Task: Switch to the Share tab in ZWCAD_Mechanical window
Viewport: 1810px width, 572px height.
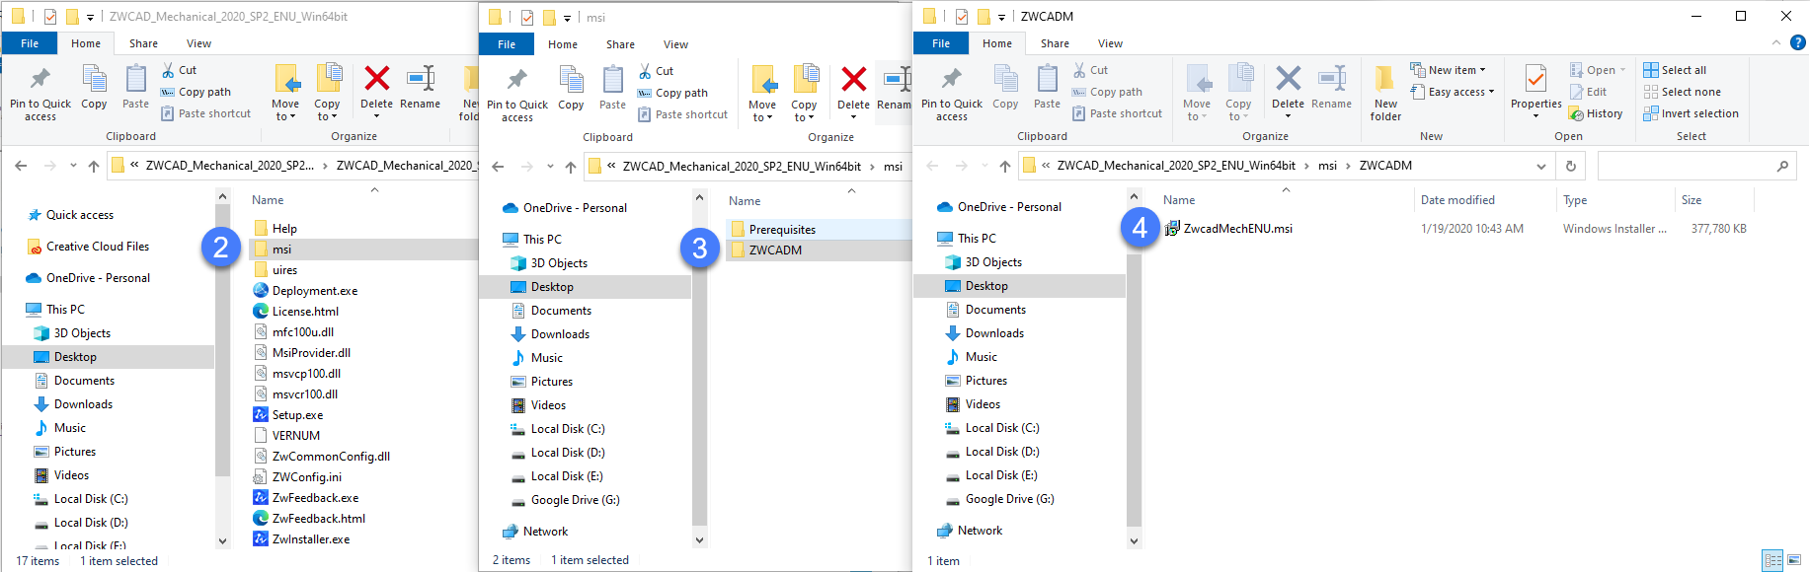Action: point(143,43)
